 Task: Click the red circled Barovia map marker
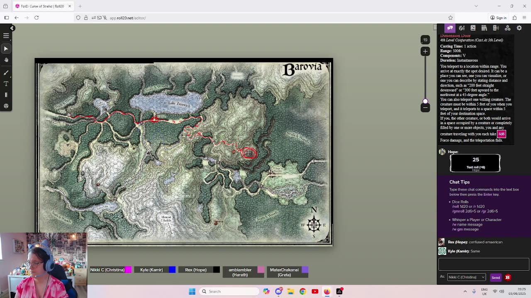coord(249,154)
